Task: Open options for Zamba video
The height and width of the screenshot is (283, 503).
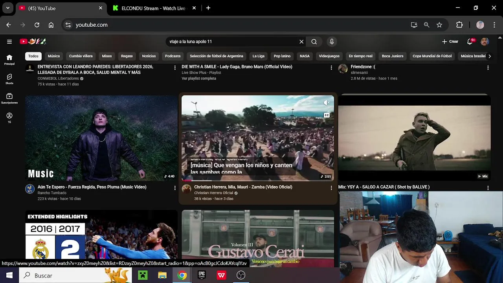Action: pos(331,188)
